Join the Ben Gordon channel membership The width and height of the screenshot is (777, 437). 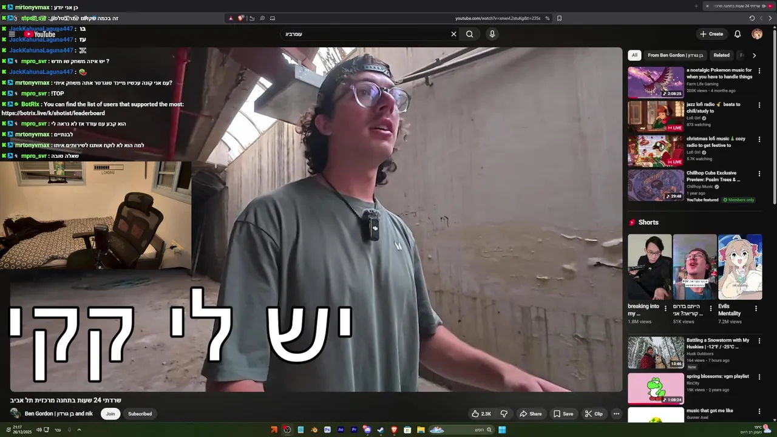point(110,414)
